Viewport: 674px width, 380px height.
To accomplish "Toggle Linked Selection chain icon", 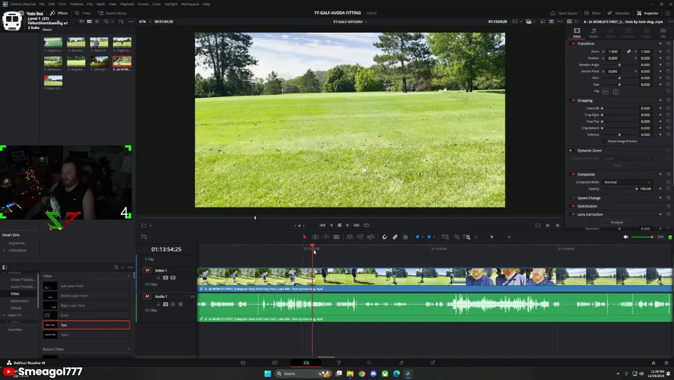I will [395, 237].
